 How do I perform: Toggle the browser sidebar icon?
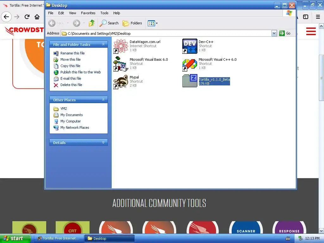tap(306, 17)
